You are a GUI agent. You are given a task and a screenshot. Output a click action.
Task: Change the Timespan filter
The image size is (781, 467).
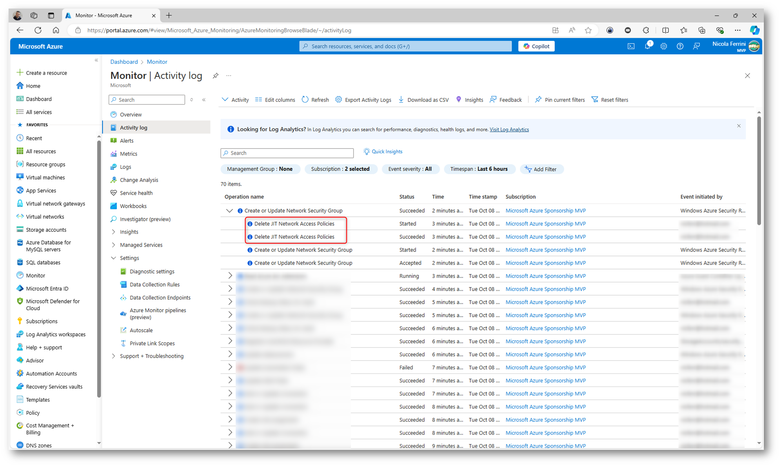pos(479,169)
